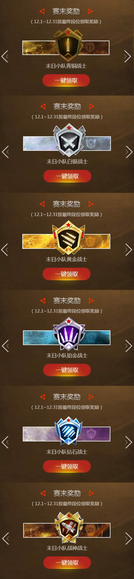The width and height of the screenshot is (134, 579).
Task: Go to previous reward from 战神 panel
Action: point(5,538)
